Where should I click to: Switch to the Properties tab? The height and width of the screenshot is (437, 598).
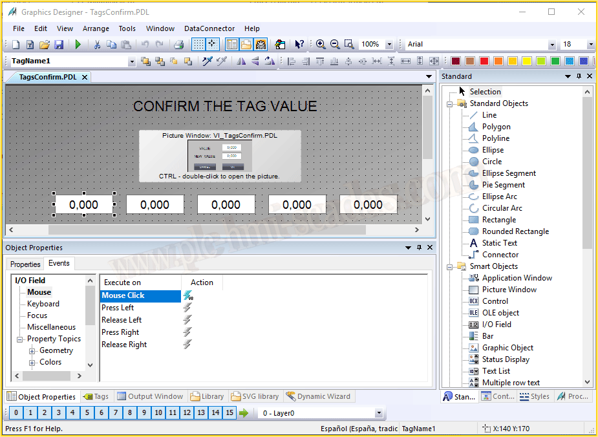25,264
